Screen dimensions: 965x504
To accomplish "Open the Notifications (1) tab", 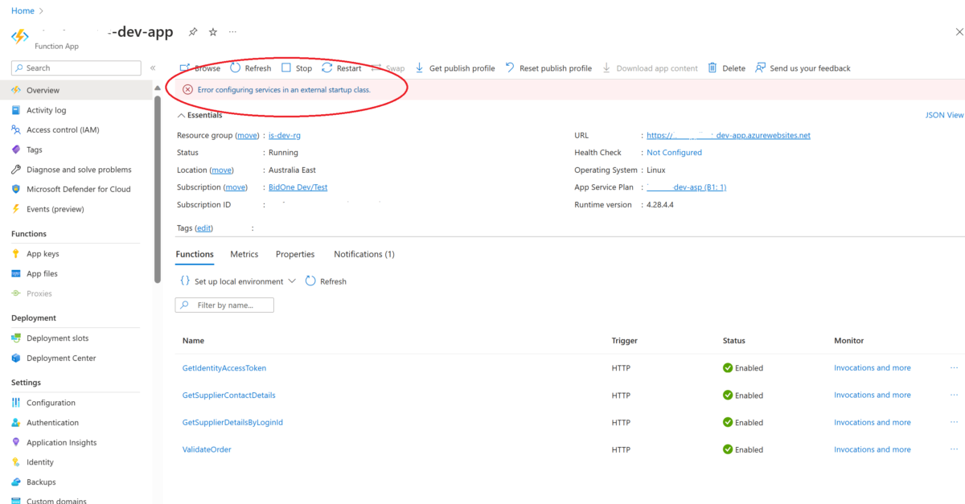I will (x=364, y=254).
